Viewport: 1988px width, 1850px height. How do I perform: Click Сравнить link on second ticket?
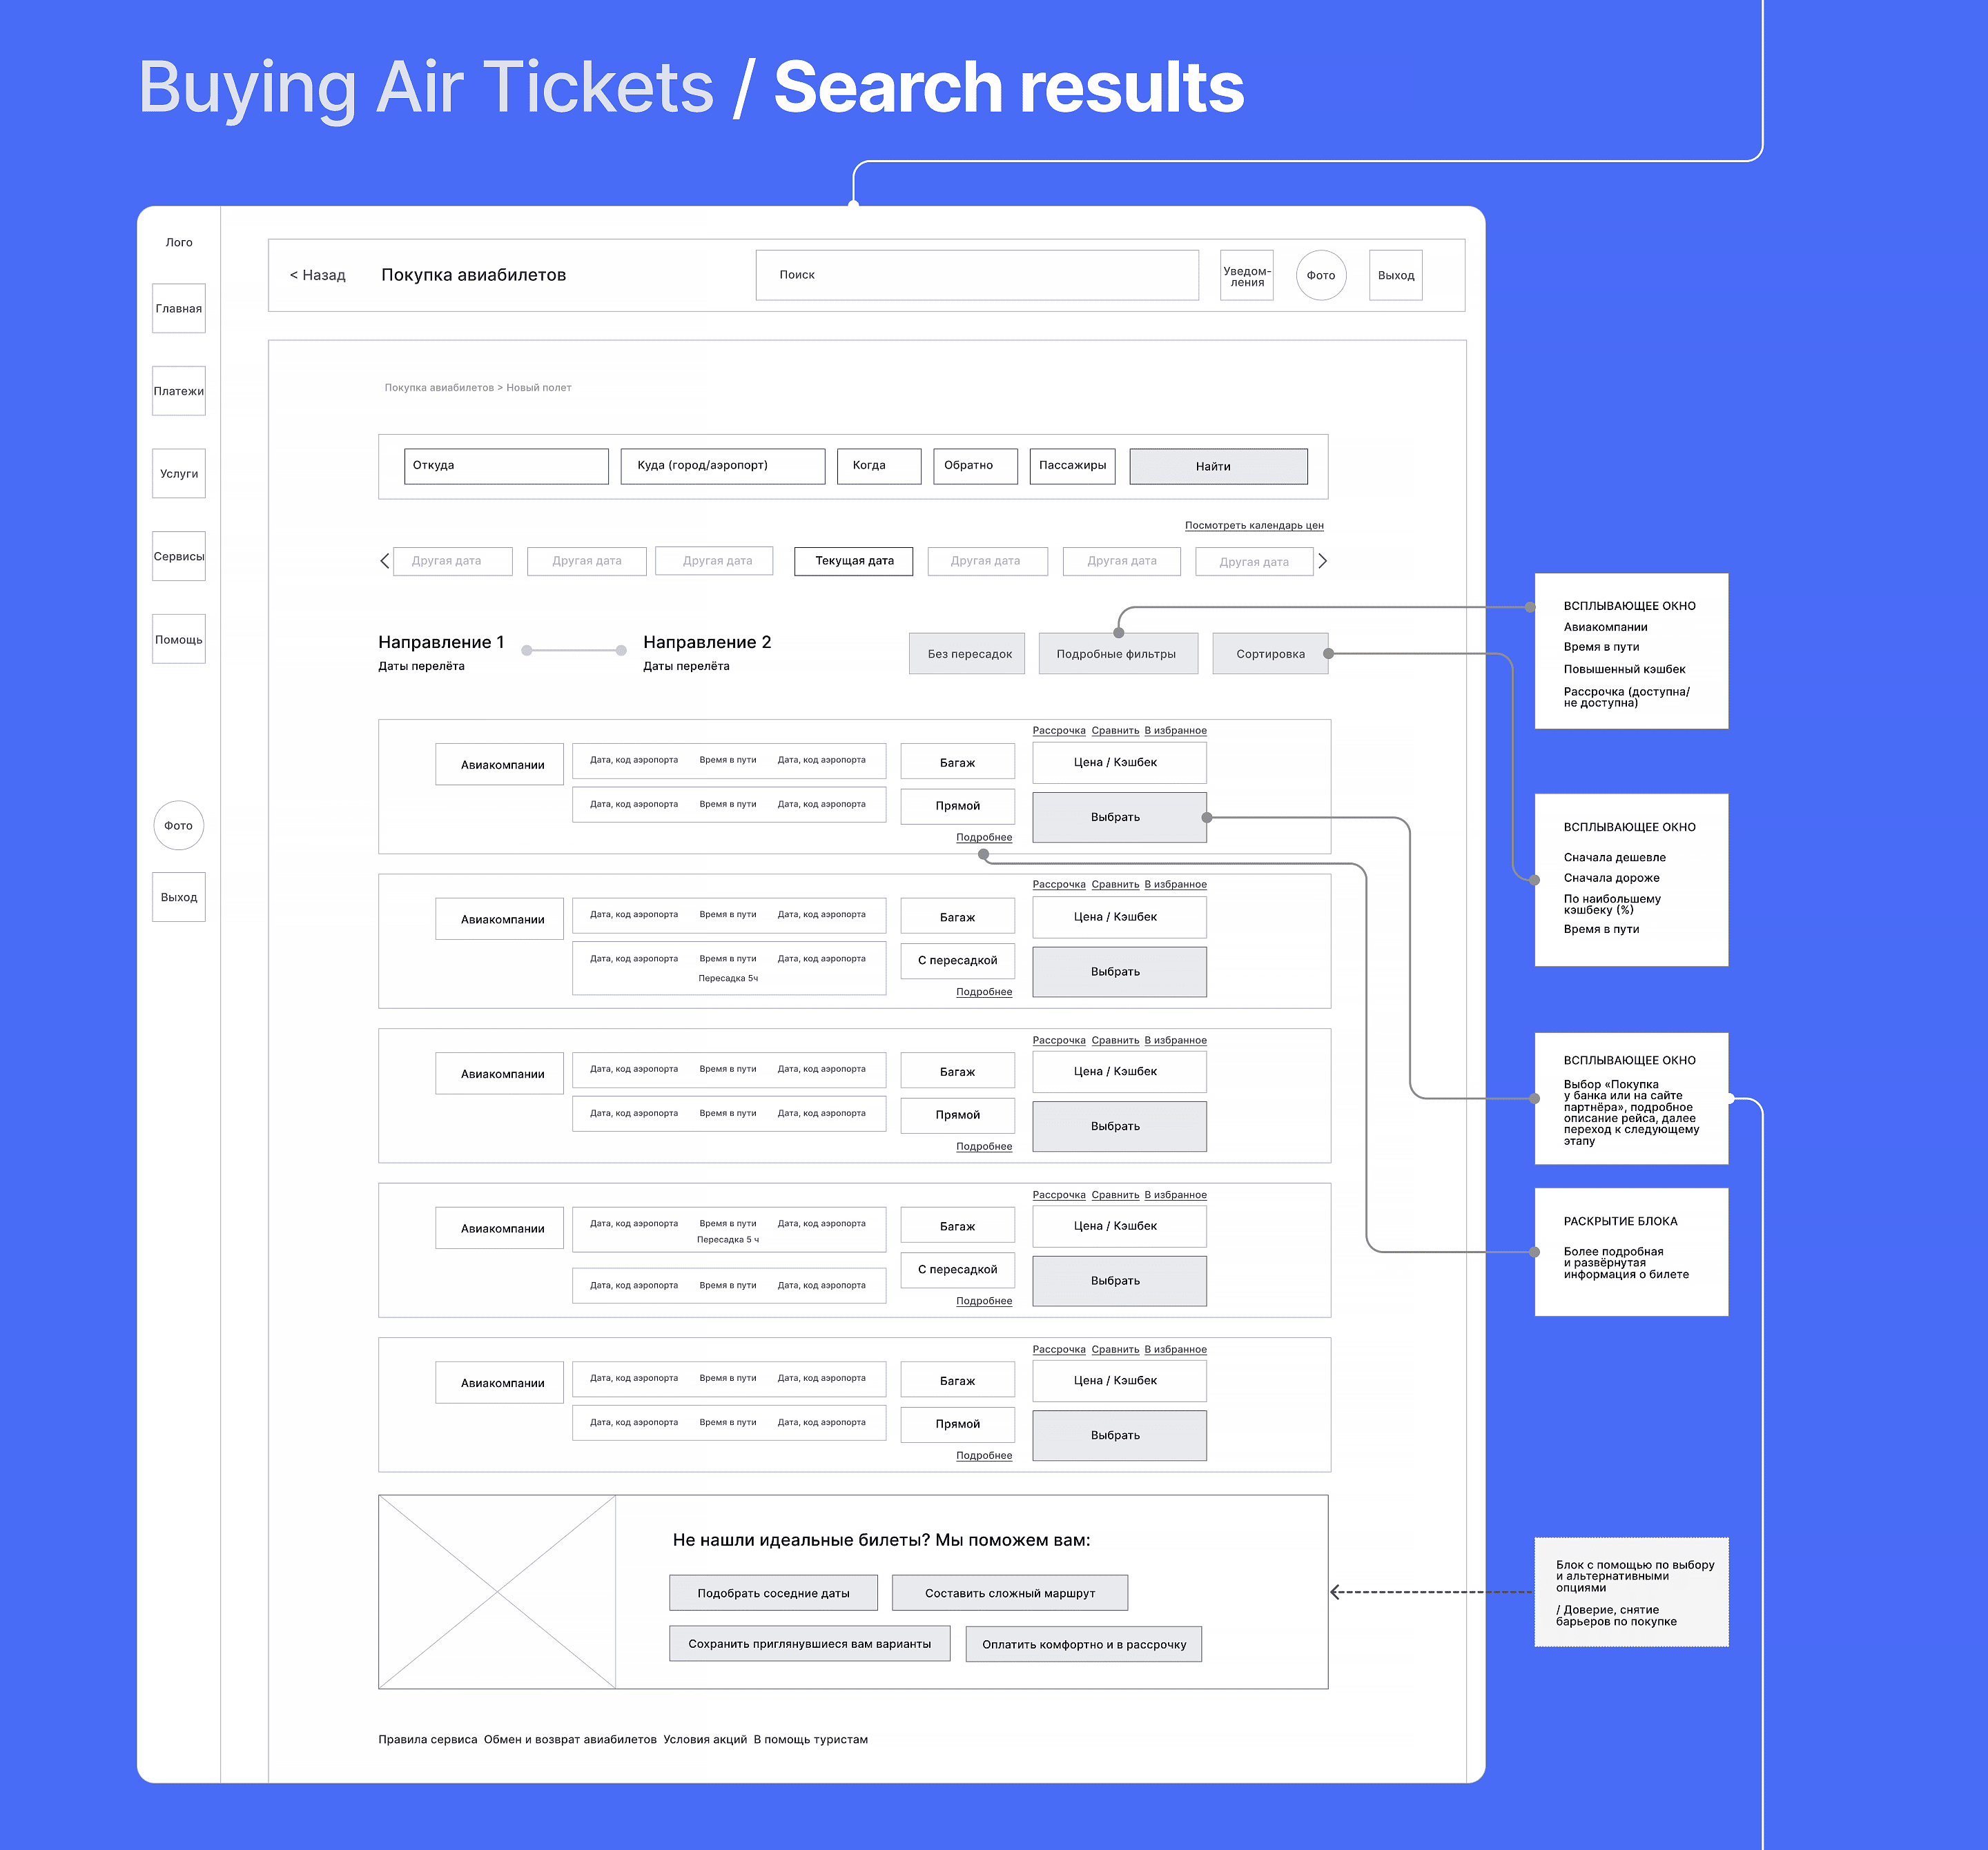1115,885
